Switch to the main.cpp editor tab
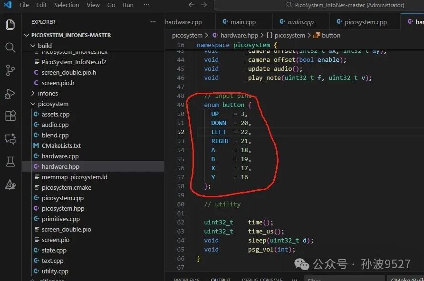Screen dimensions: 424x281 pyautogui.click(x=243, y=22)
